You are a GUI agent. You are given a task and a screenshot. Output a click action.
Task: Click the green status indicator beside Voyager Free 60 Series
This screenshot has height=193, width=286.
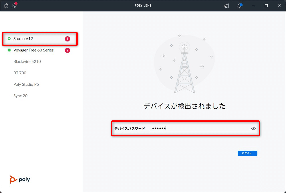[x=9, y=50]
